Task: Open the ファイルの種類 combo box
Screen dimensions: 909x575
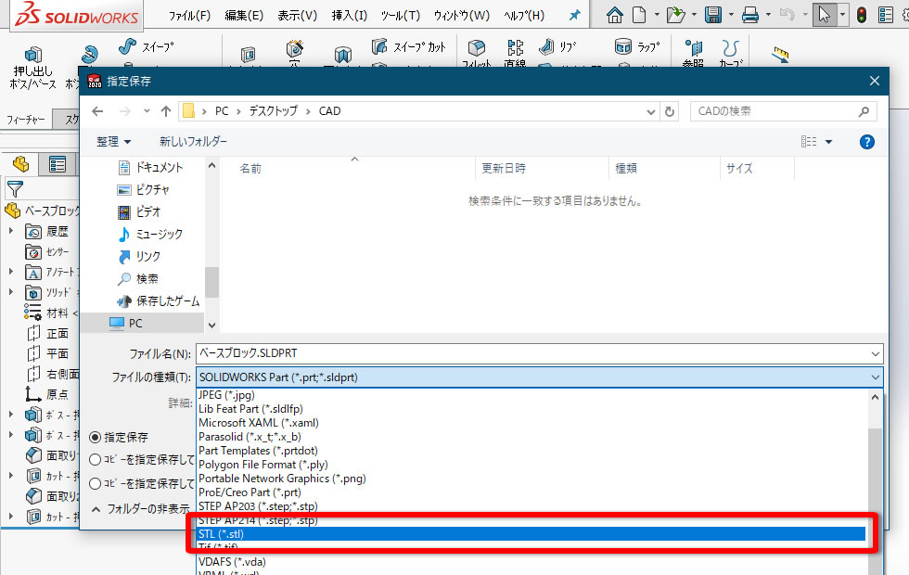Action: click(x=539, y=377)
